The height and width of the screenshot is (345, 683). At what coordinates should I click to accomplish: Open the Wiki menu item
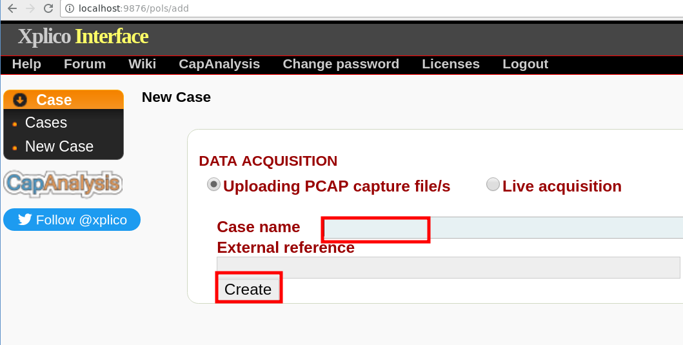point(143,64)
